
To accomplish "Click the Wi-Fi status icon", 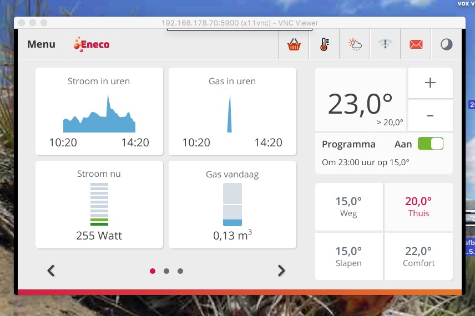I will click(x=386, y=45).
